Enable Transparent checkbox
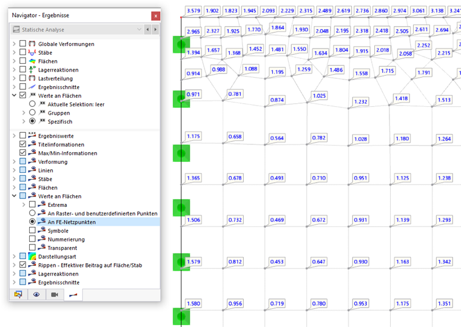This screenshot has width=461, height=327. click(x=32, y=248)
